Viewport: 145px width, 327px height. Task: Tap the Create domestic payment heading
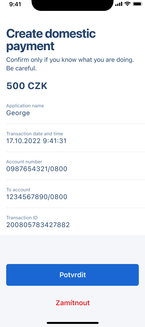[51, 40]
